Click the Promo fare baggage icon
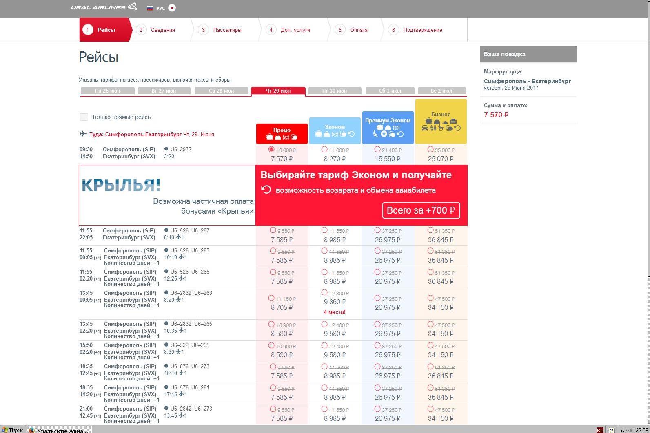This screenshot has width=650, height=433. point(270,137)
